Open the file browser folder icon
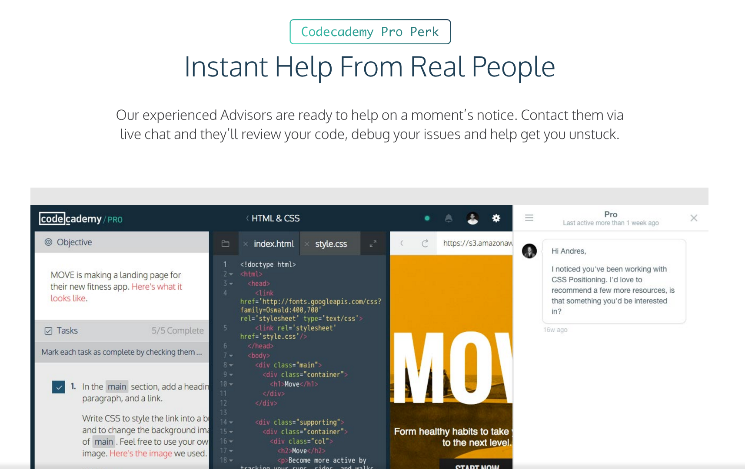 click(x=225, y=244)
